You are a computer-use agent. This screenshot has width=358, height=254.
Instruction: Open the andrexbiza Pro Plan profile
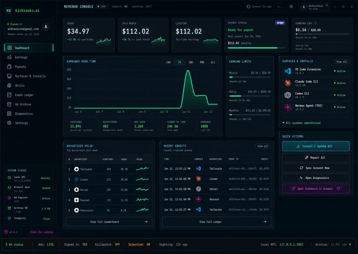point(314,7)
